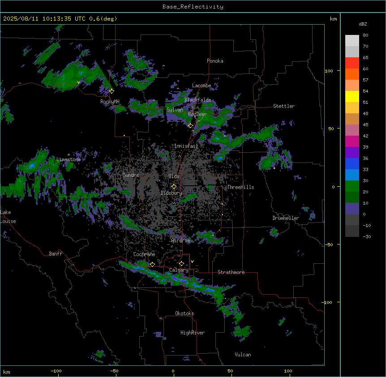Click the RockyMH label
Screen dimensions: 386x377
(x=110, y=102)
